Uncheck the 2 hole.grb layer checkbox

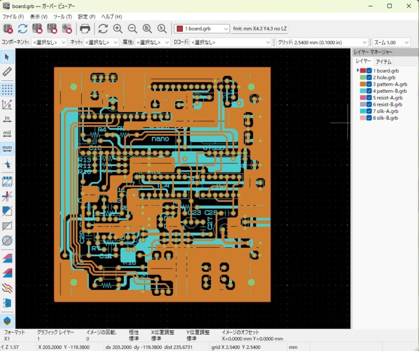point(369,78)
